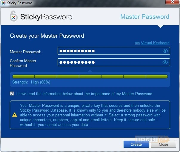The image size is (180, 152).
Task: Click the 'Confirm Master Password:' label
Action: coord(23,63)
